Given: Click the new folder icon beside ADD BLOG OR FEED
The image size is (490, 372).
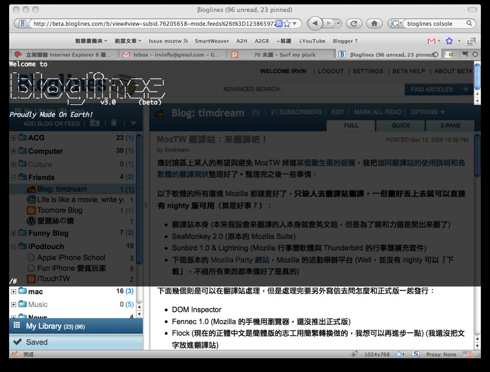Looking at the screenshot, I should pyautogui.click(x=95, y=123).
